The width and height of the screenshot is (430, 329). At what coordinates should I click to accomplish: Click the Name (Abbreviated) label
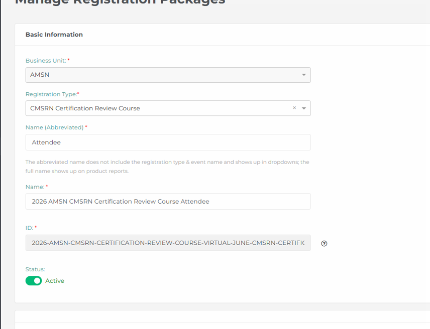pos(54,127)
